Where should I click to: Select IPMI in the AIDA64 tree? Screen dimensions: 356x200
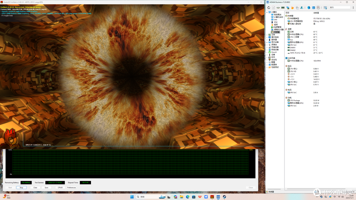[276, 22]
